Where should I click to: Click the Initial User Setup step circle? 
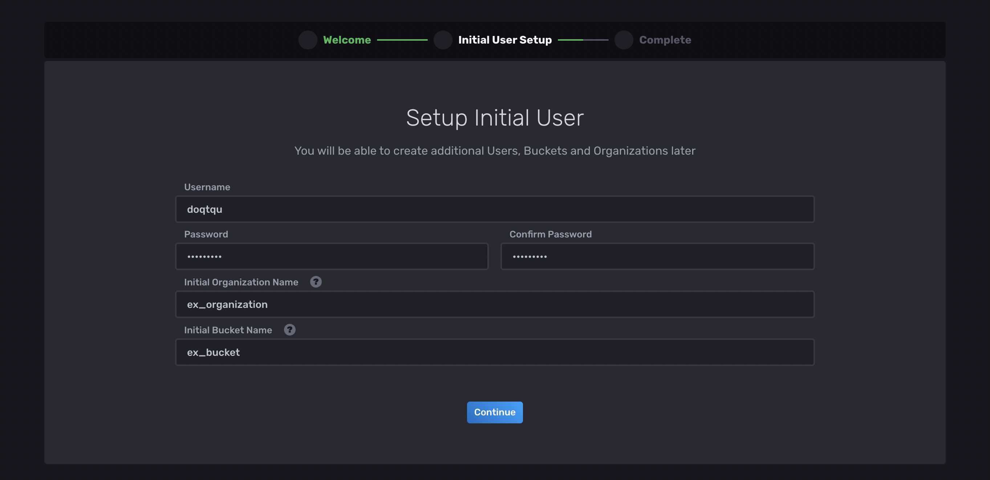point(443,40)
